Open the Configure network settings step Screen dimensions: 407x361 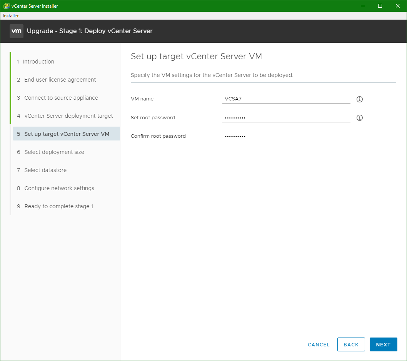59,188
